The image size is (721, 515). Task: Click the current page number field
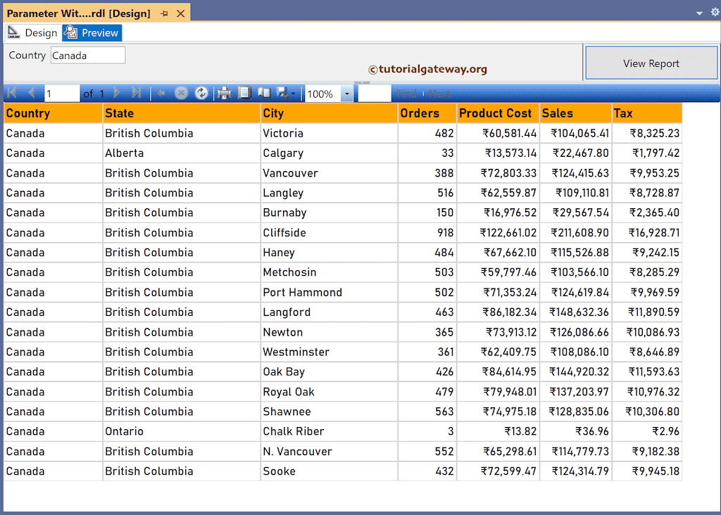[x=62, y=94]
